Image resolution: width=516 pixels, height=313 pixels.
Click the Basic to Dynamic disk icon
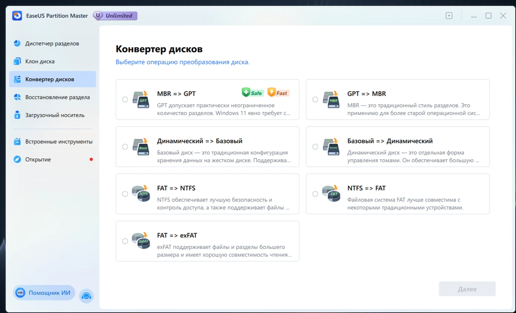click(331, 147)
